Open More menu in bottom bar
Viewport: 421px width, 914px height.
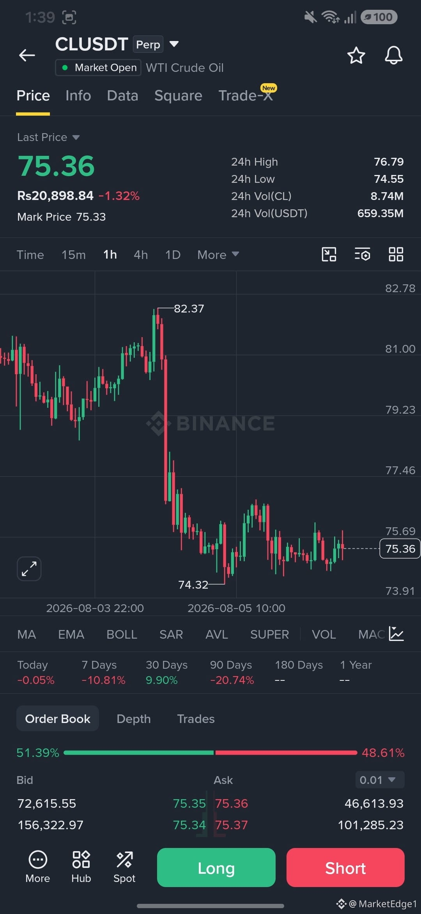38,867
